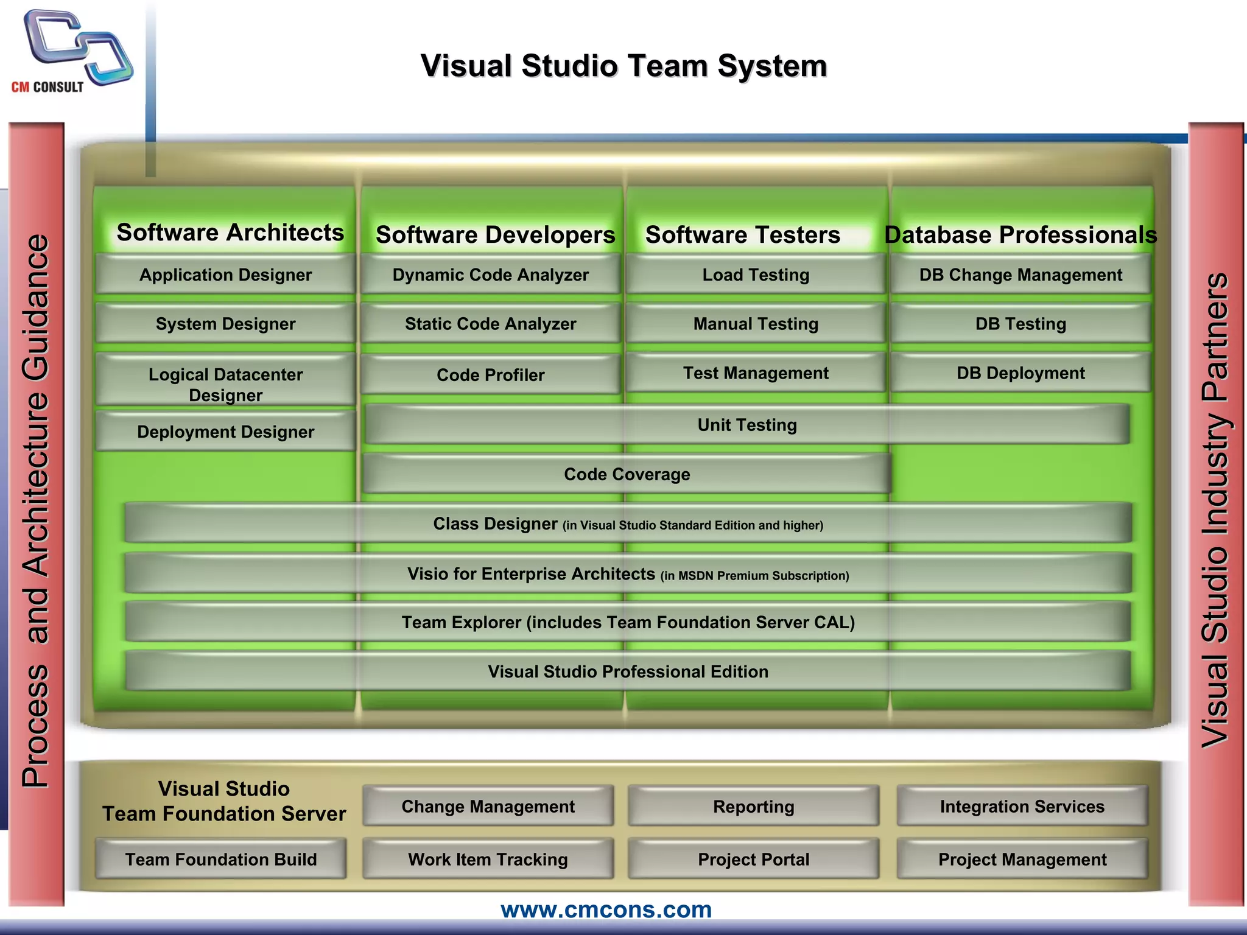The width and height of the screenshot is (1247, 935).
Task: Select the Unit Testing bar
Action: [x=747, y=424]
